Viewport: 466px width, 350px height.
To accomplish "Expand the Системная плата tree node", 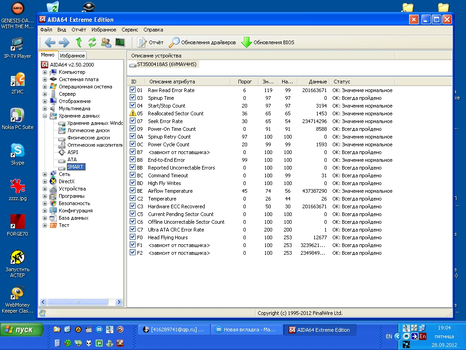I will coord(45,79).
